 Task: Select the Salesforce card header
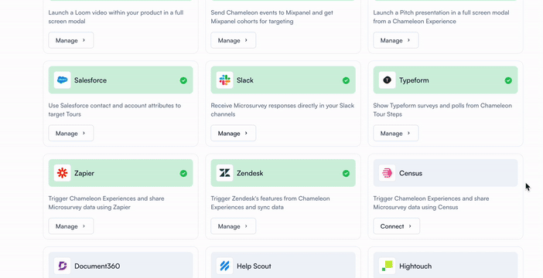(121, 80)
